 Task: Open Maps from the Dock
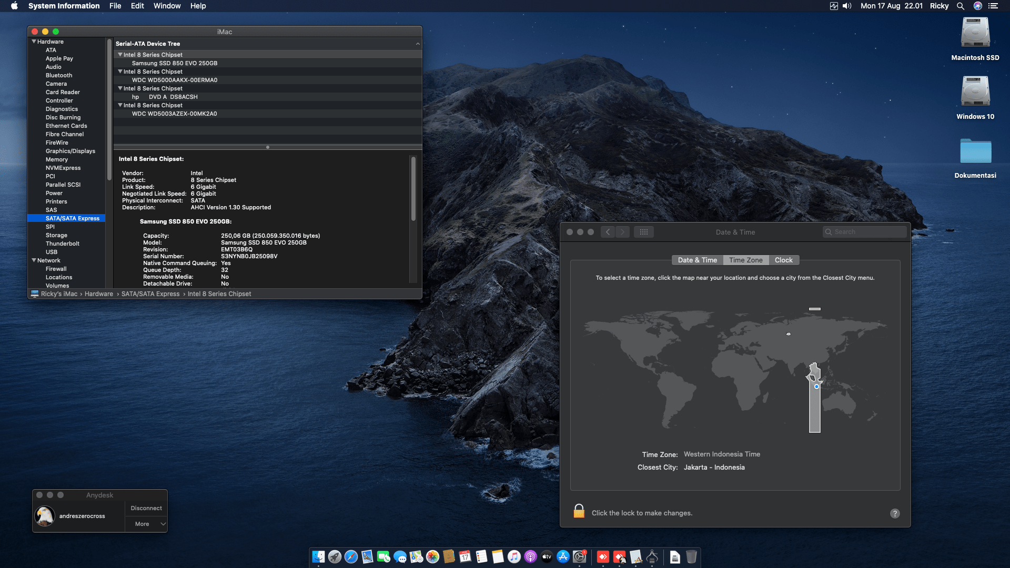(416, 556)
